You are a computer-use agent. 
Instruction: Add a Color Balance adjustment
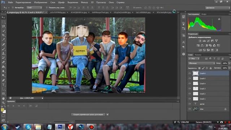(202, 45)
